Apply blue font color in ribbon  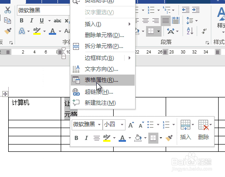pos(52,31)
